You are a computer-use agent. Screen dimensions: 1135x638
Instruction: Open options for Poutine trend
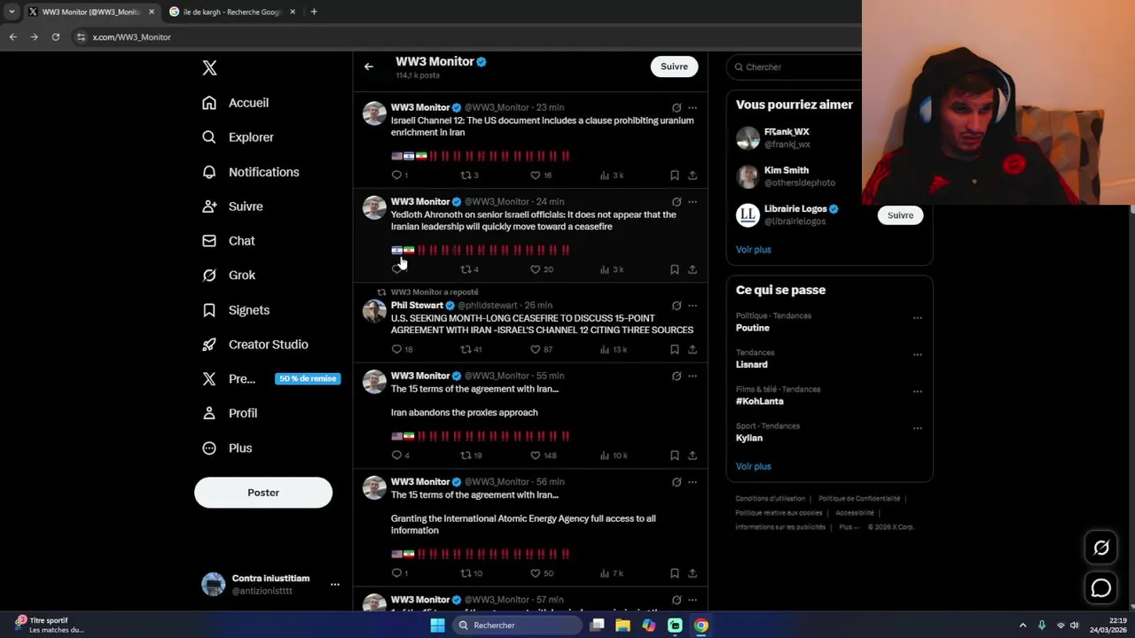(917, 318)
